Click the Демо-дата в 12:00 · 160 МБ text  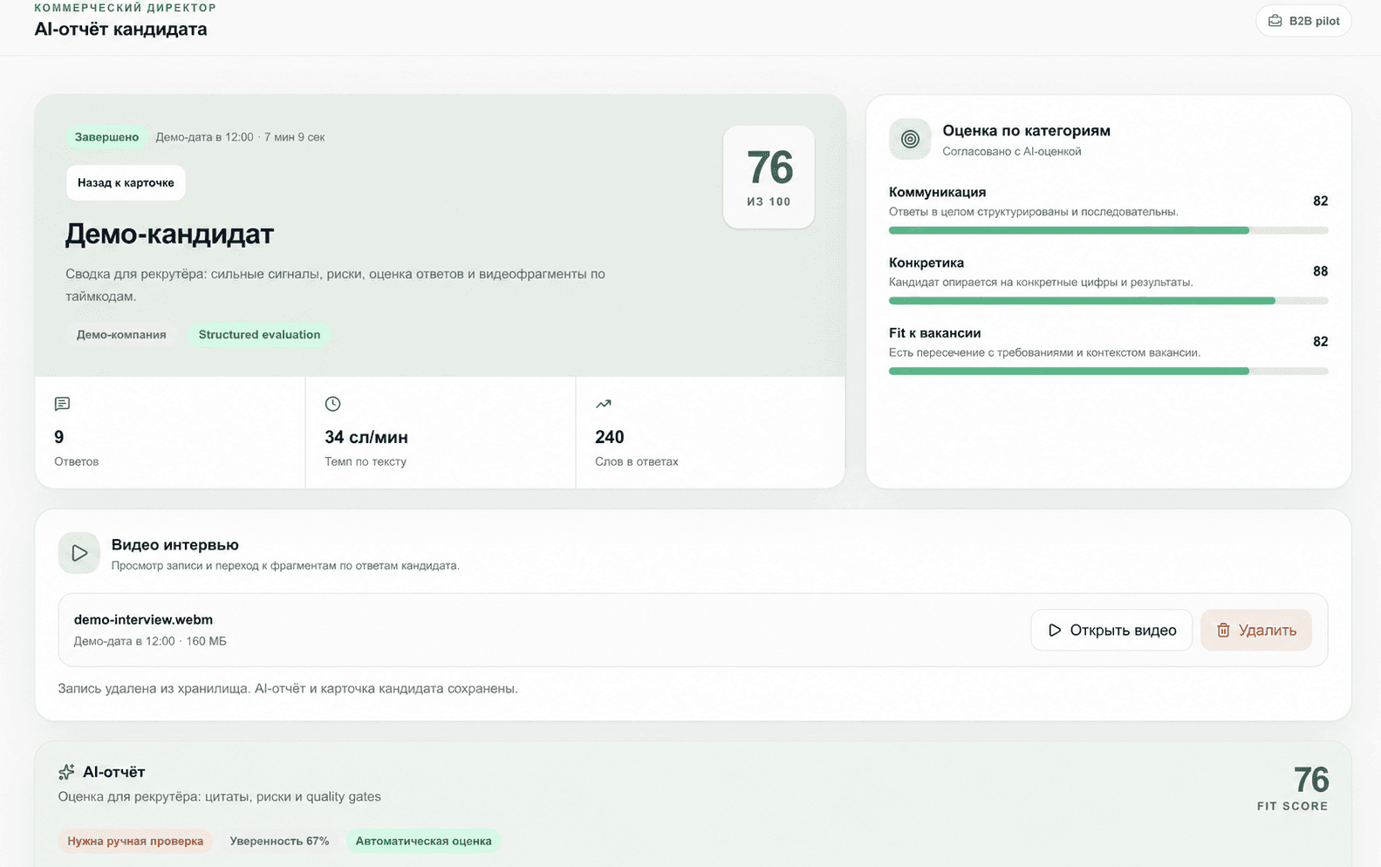(150, 641)
